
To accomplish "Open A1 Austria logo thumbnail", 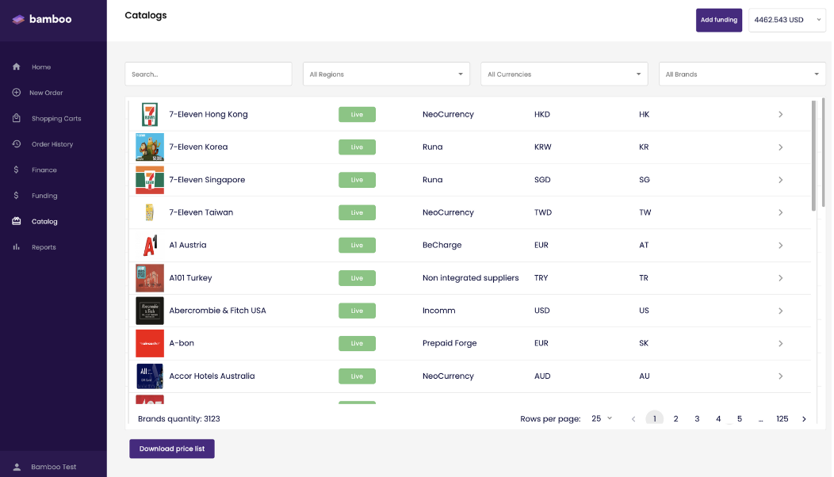I will tap(150, 245).
